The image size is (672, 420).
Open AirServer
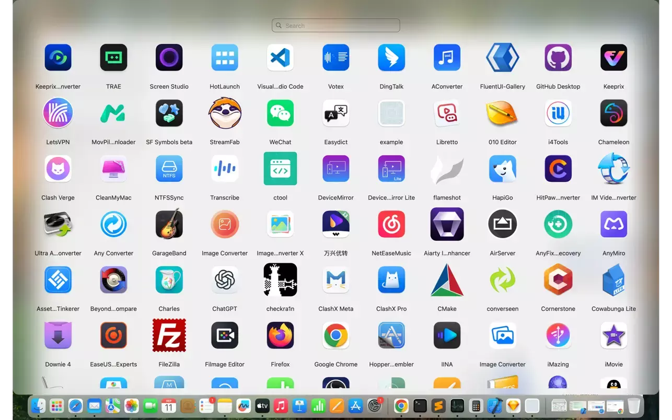503,224
